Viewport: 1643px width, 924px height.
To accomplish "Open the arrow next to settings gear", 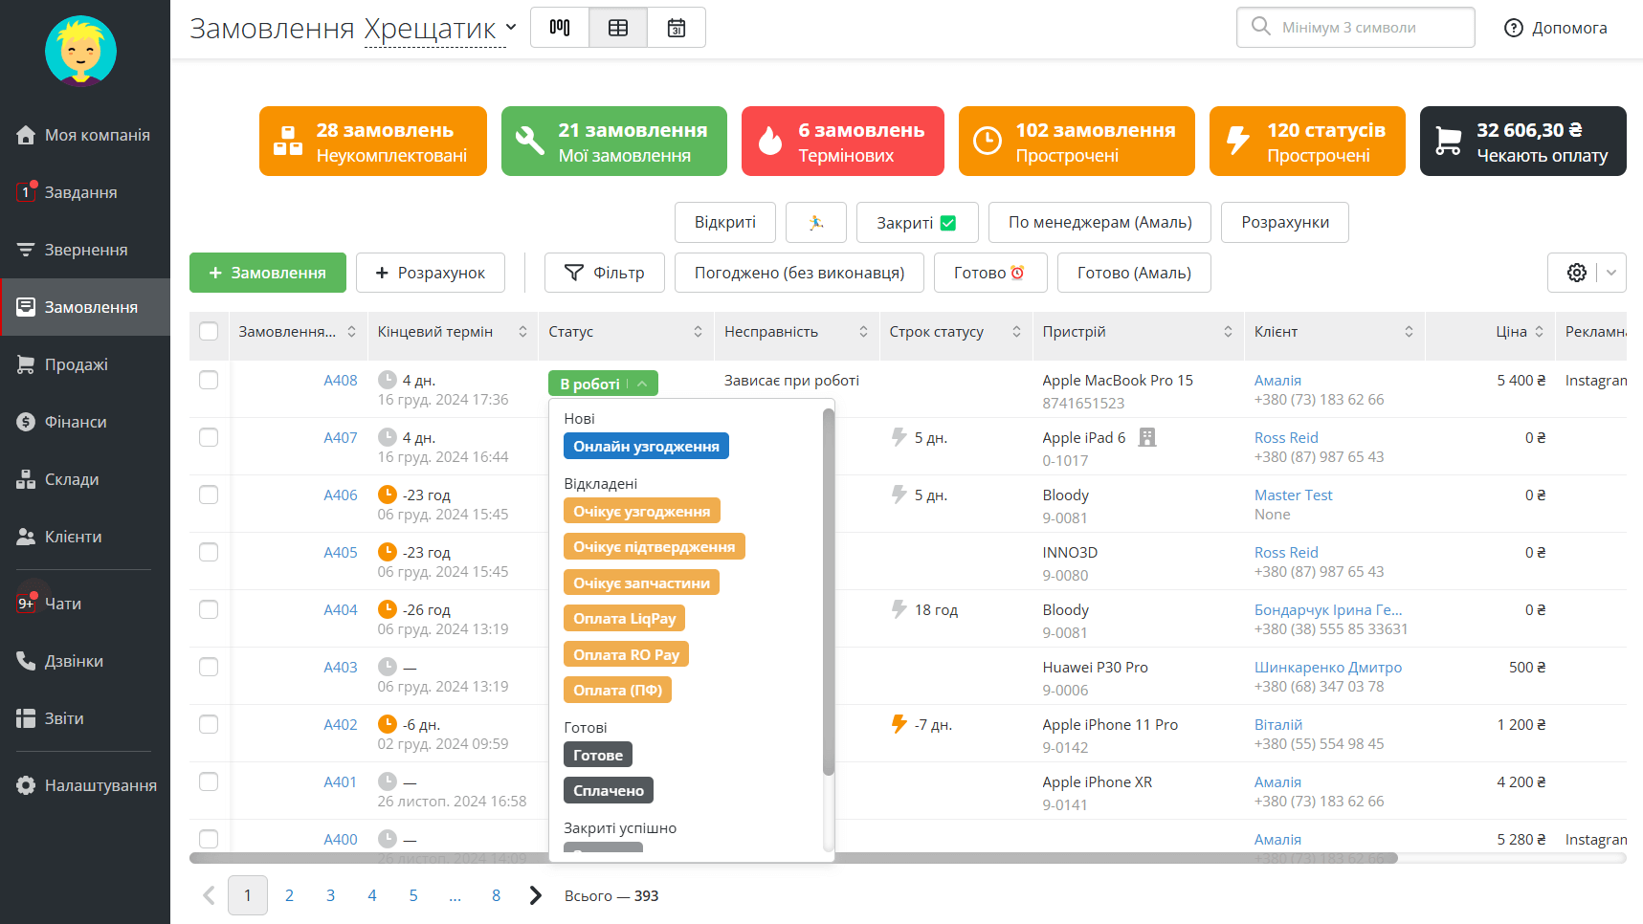I will [1611, 273].
